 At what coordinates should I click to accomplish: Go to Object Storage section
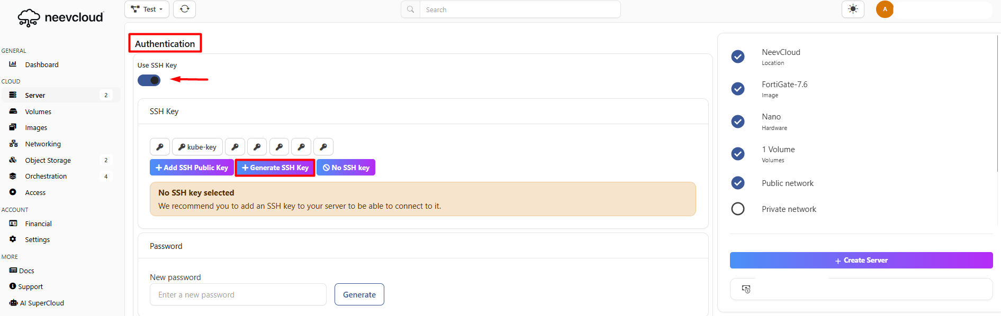(48, 160)
